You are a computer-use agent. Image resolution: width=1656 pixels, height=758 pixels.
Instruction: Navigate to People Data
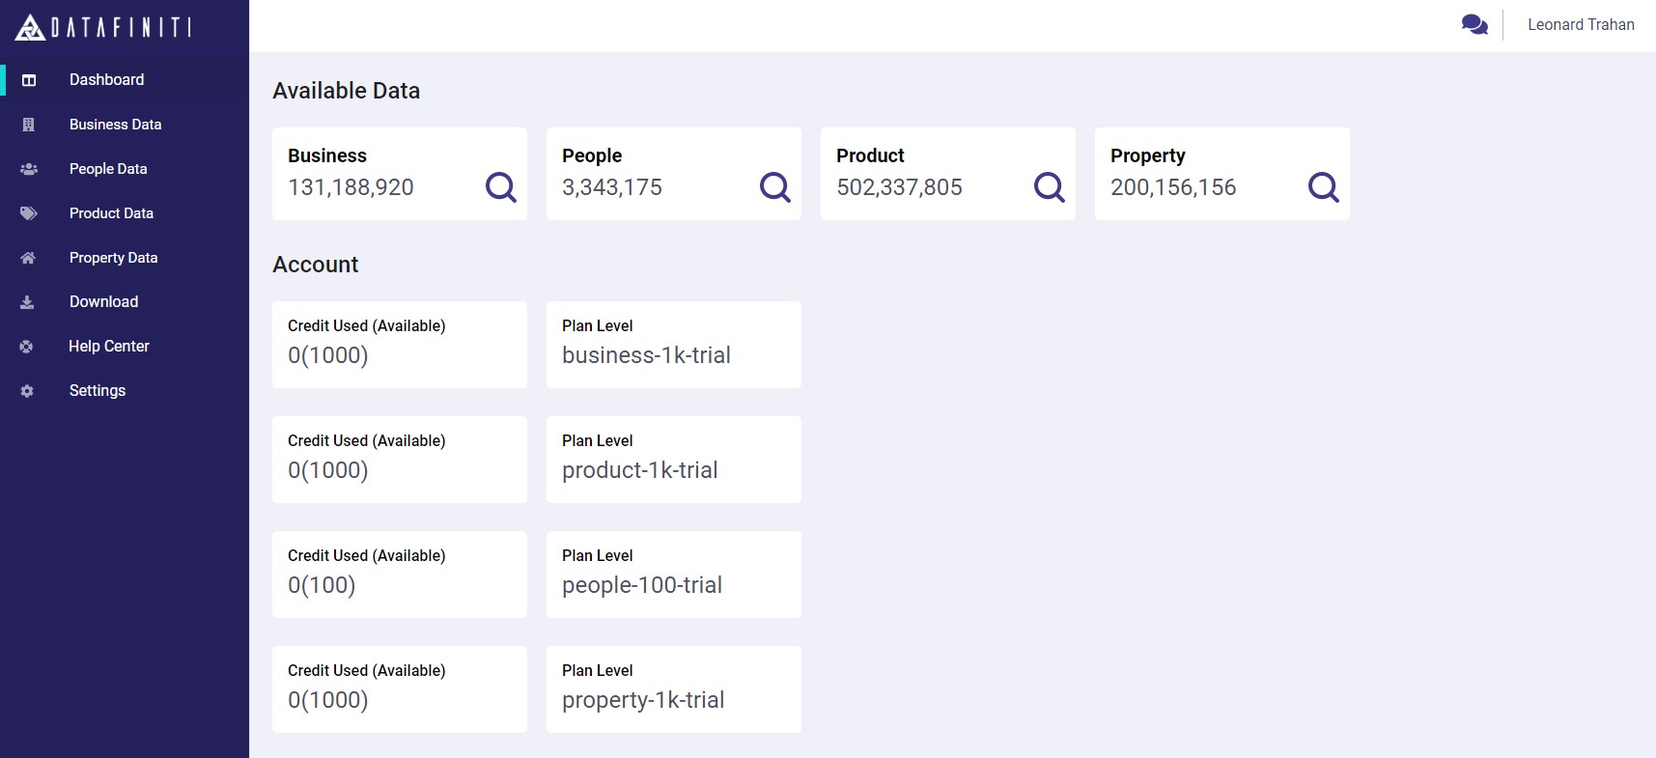(108, 169)
